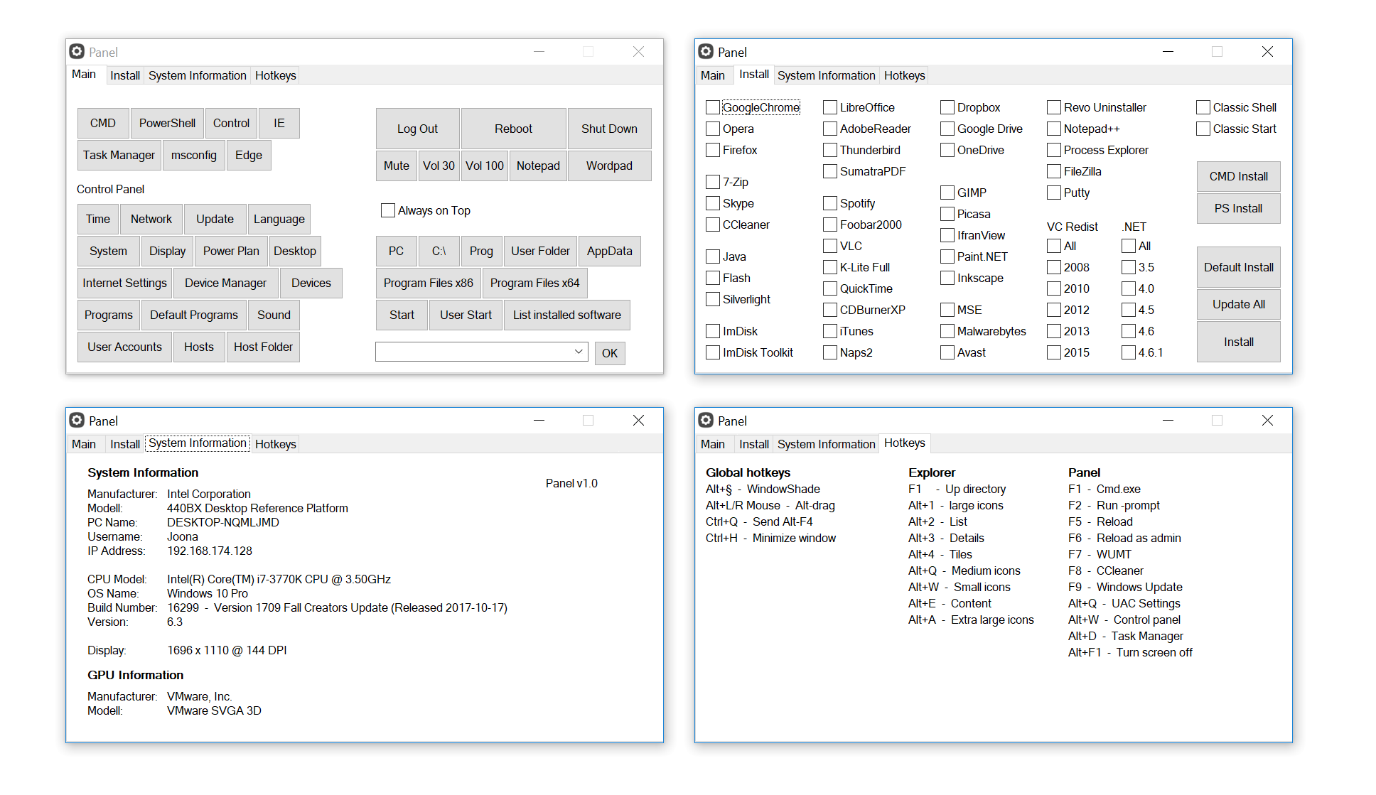Check the .NET 4.6 checkbox
The image size is (1376, 795).
click(x=1128, y=330)
